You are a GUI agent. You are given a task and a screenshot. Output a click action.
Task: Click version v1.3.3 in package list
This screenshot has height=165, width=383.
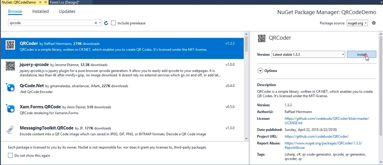pos(230,44)
